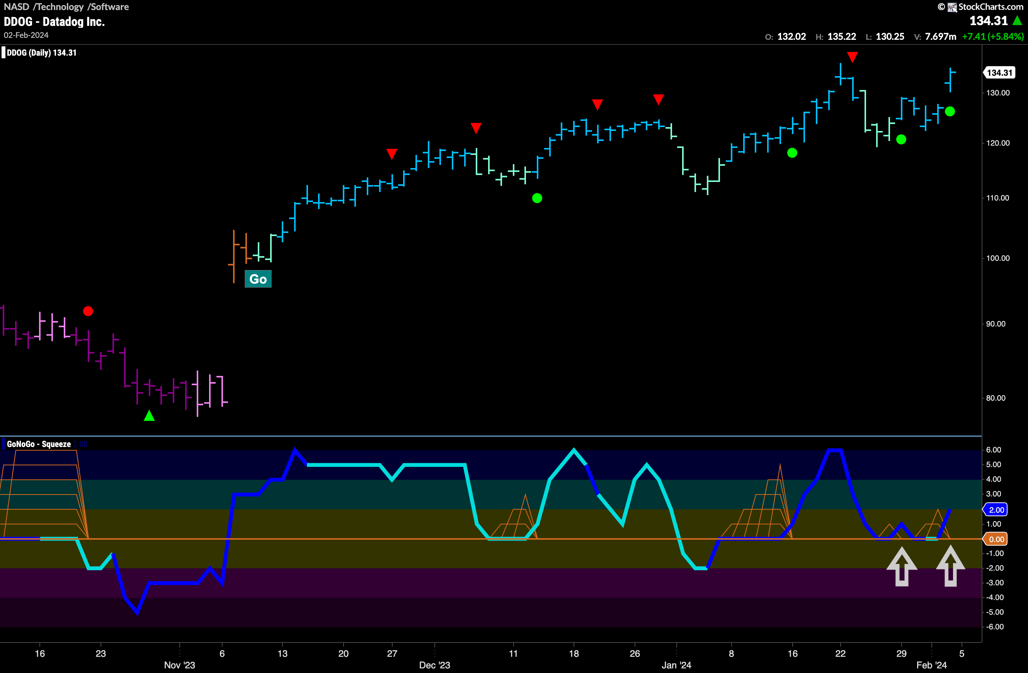Click the orange 0.00 squeeze value tag

tap(995, 539)
